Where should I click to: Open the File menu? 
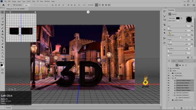(x=5, y=1)
